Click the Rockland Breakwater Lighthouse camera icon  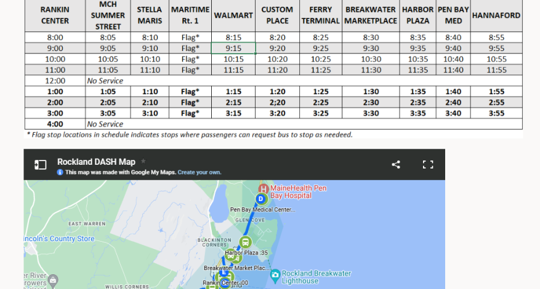[275, 274]
